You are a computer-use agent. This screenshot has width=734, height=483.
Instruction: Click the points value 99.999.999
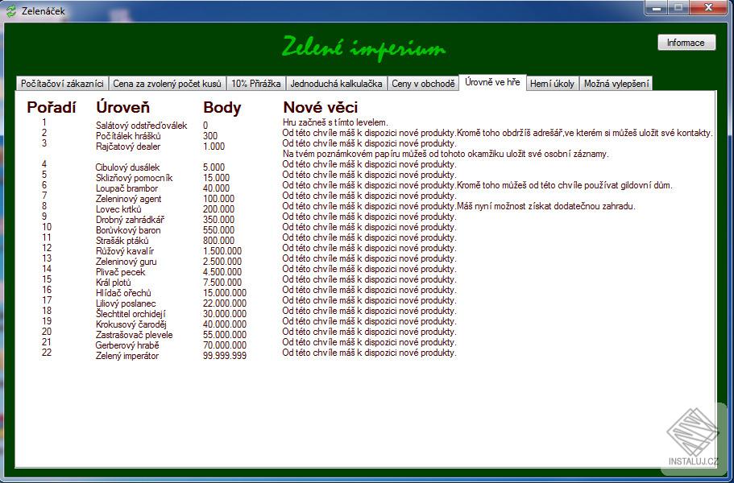pyautogui.click(x=225, y=356)
